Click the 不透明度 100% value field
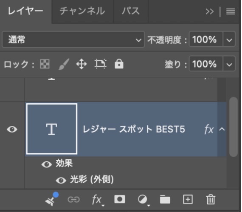This screenshot has height=212, width=242. click(x=206, y=39)
